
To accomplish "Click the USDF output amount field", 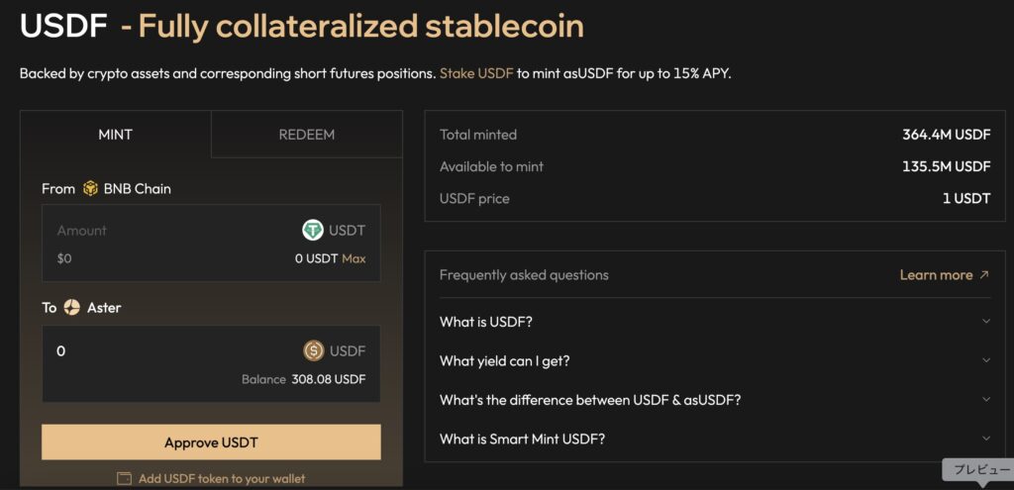I will pyautogui.click(x=168, y=351).
